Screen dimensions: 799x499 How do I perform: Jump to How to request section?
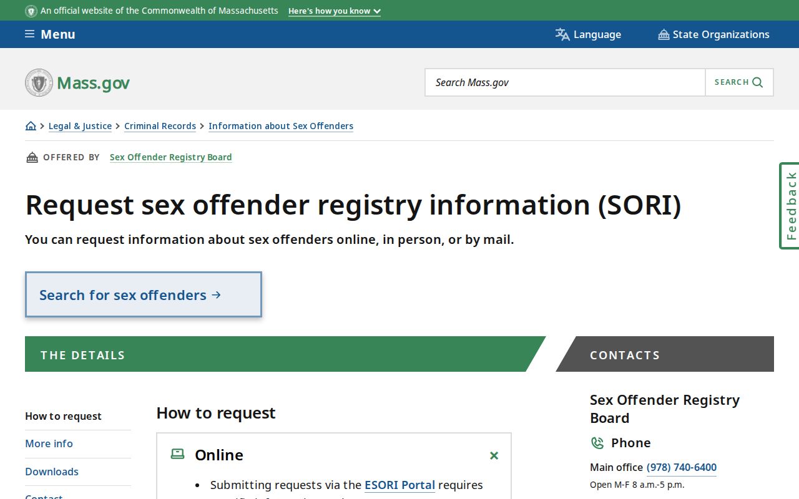[x=63, y=416]
